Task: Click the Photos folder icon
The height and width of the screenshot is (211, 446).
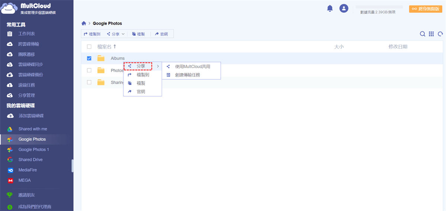Action: 101,70
